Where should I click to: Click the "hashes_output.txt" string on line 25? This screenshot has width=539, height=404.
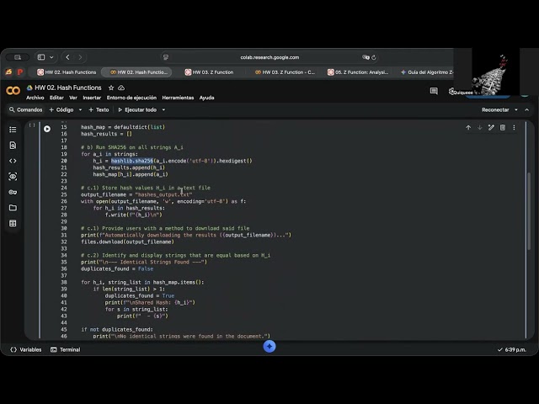[x=163, y=194]
